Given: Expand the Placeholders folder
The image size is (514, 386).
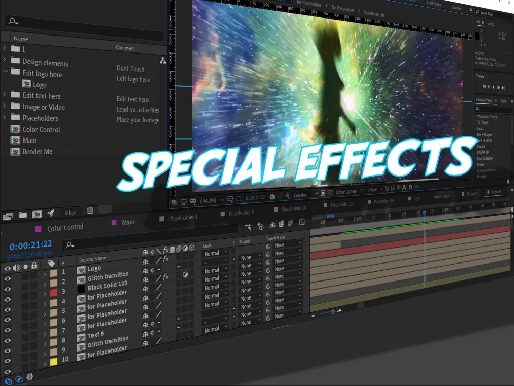Looking at the screenshot, I should pyautogui.click(x=4, y=117).
